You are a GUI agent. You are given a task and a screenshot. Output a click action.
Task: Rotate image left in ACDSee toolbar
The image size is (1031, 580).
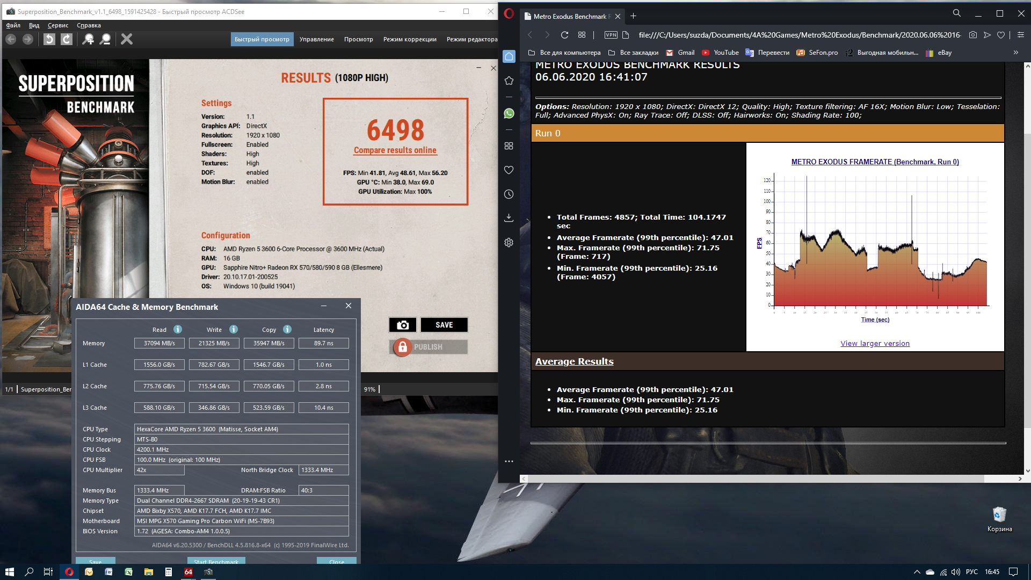click(49, 39)
